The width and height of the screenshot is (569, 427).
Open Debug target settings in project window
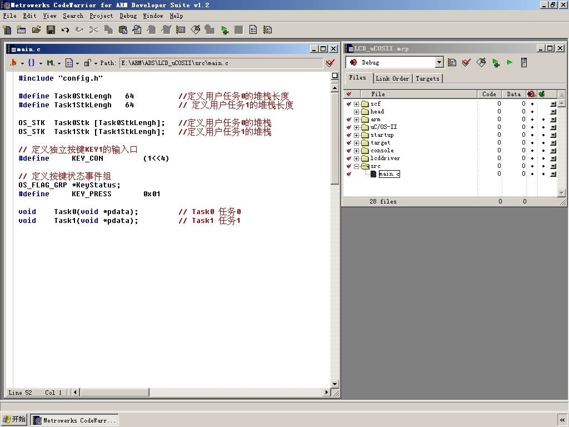pos(452,62)
